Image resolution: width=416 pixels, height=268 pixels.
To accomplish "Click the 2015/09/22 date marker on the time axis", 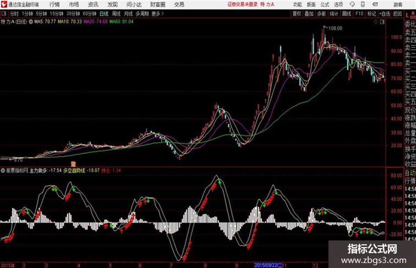I will click(x=268, y=265).
